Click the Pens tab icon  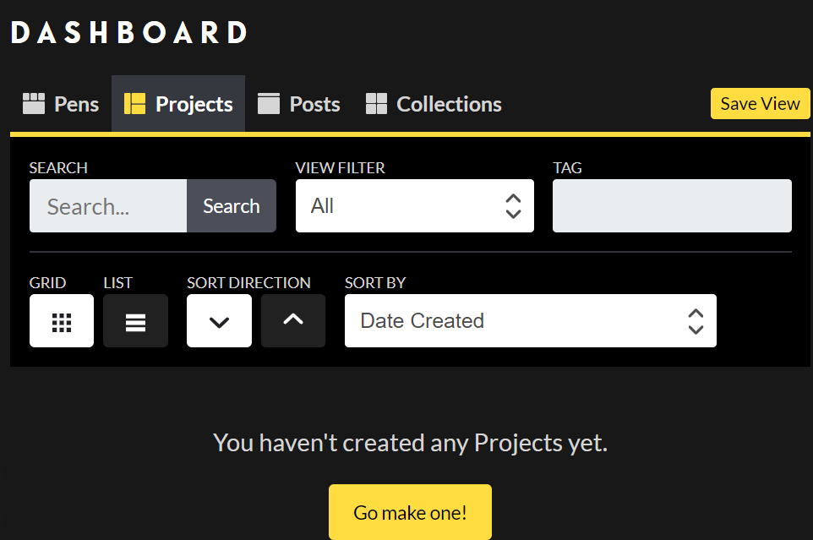click(x=34, y=104)
